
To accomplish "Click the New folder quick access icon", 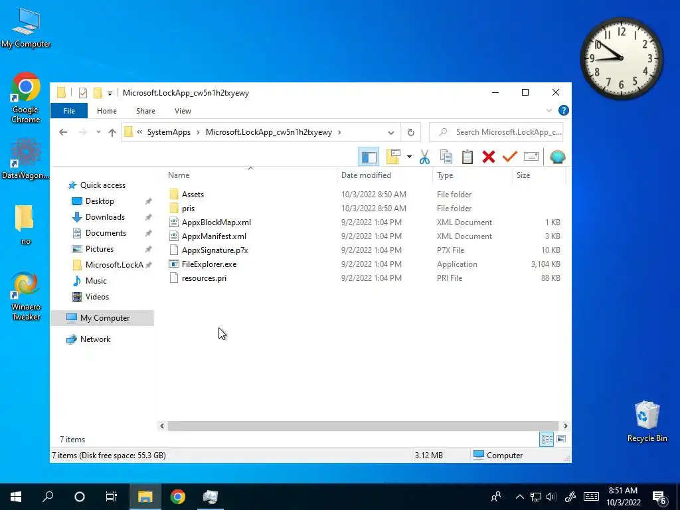I will point(98,93).
